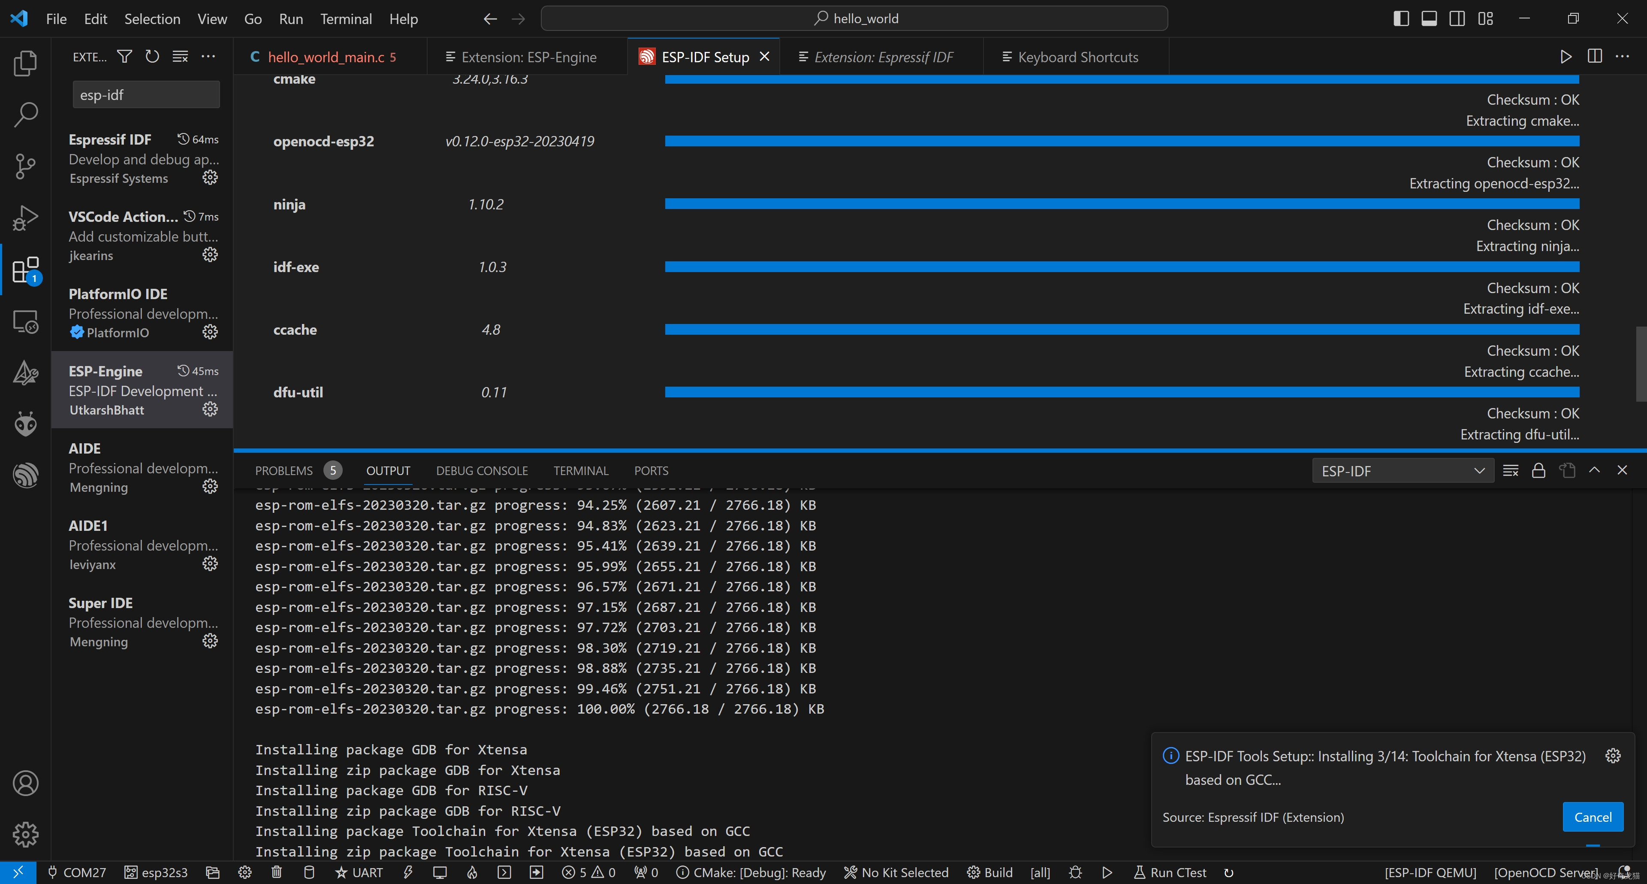The image size is (1647, 884).
Task: Click the filter extensions funnel icon
Action: coord(125,57)
